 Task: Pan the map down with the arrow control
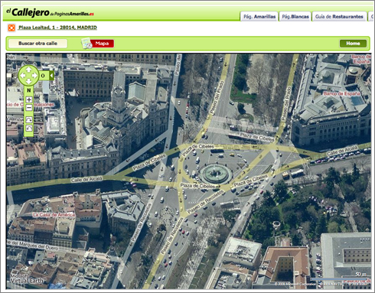[28, 81]
